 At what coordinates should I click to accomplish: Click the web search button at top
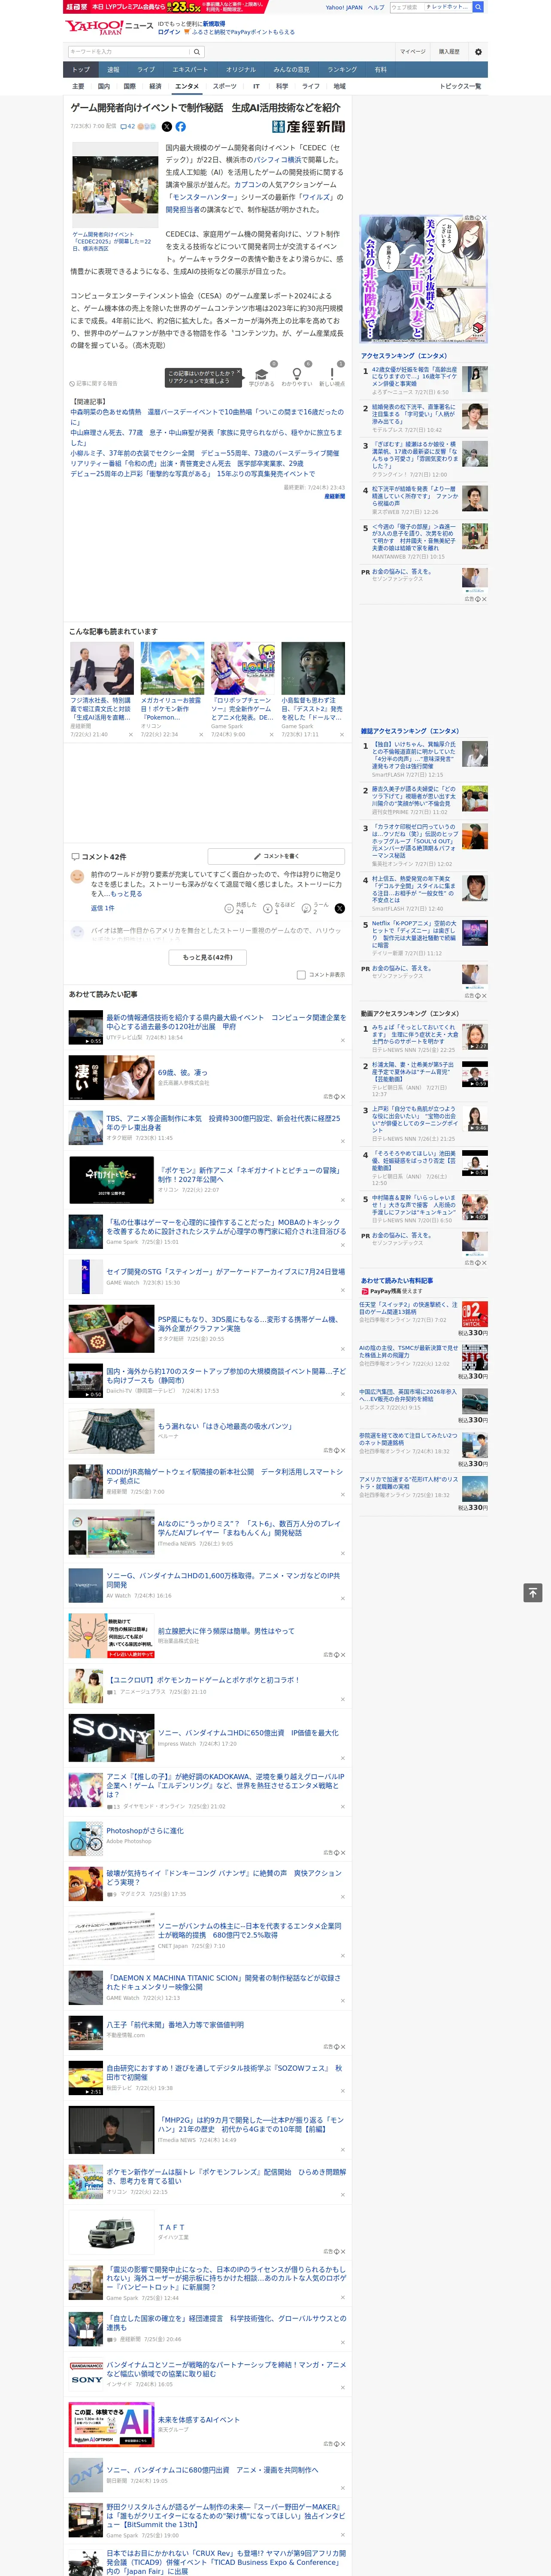(478, 7)
